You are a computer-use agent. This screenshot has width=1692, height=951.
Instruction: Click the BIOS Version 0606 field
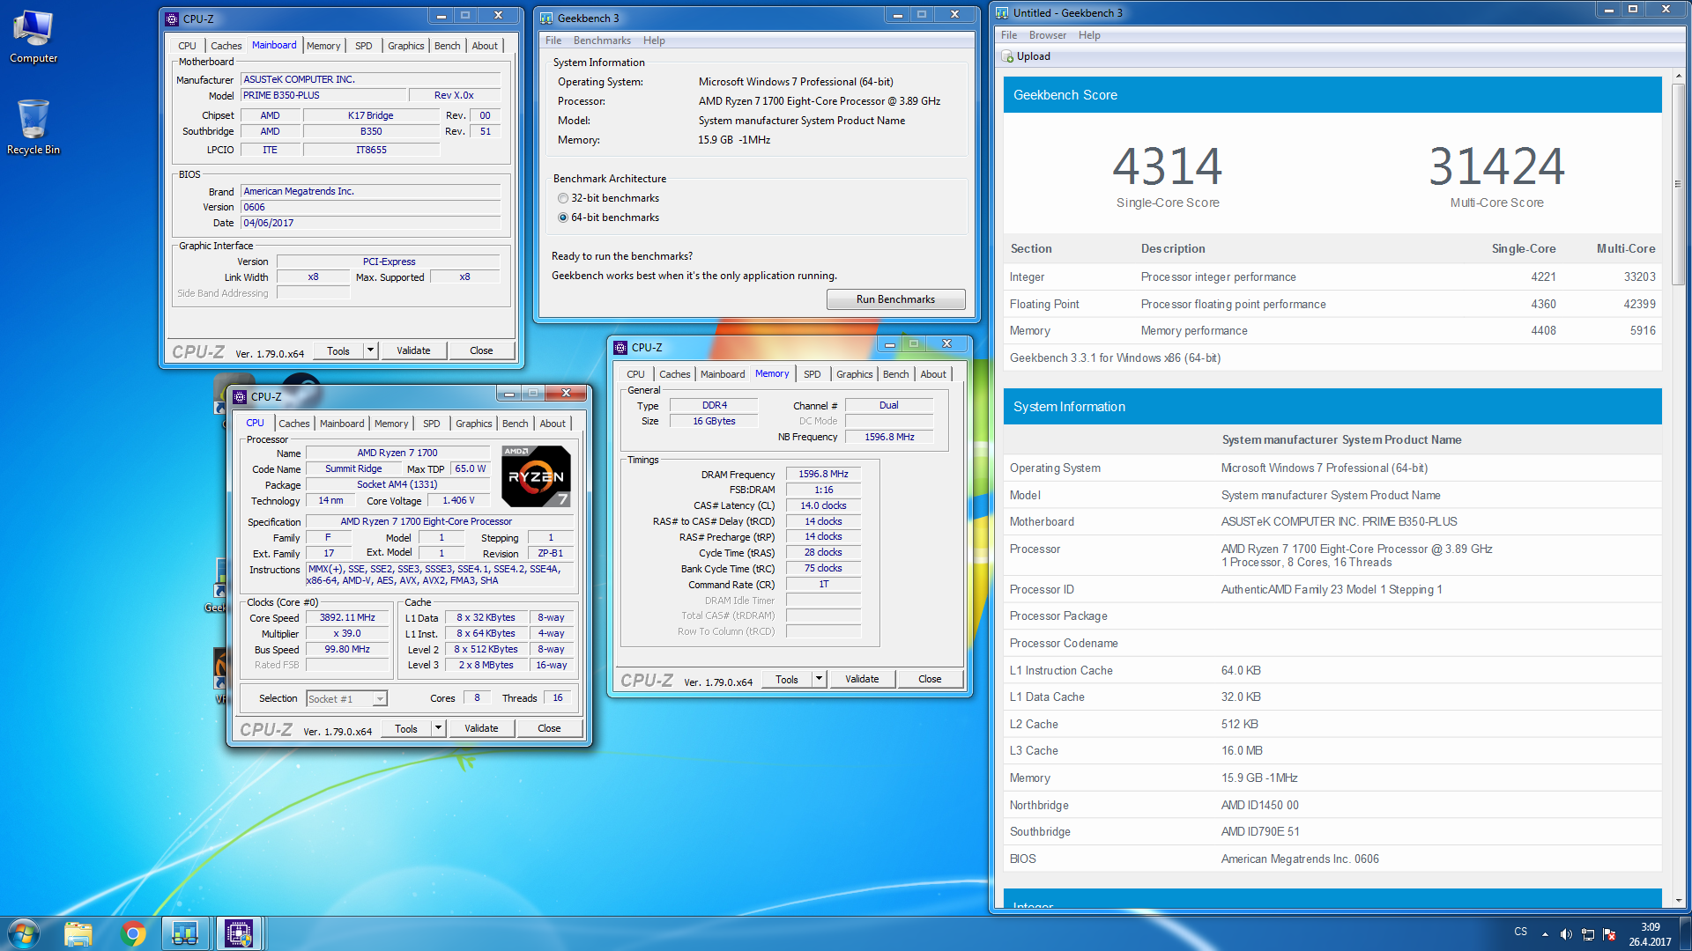370,207
